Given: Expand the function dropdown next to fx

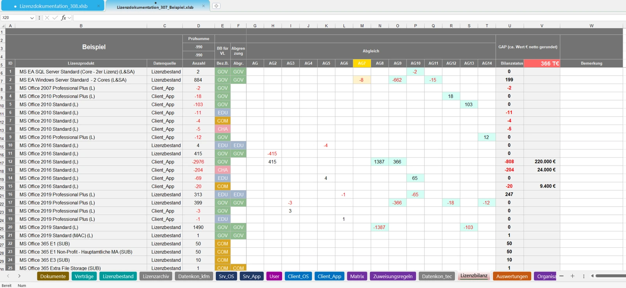Looking at the screenshot, I should pos(69,18).
